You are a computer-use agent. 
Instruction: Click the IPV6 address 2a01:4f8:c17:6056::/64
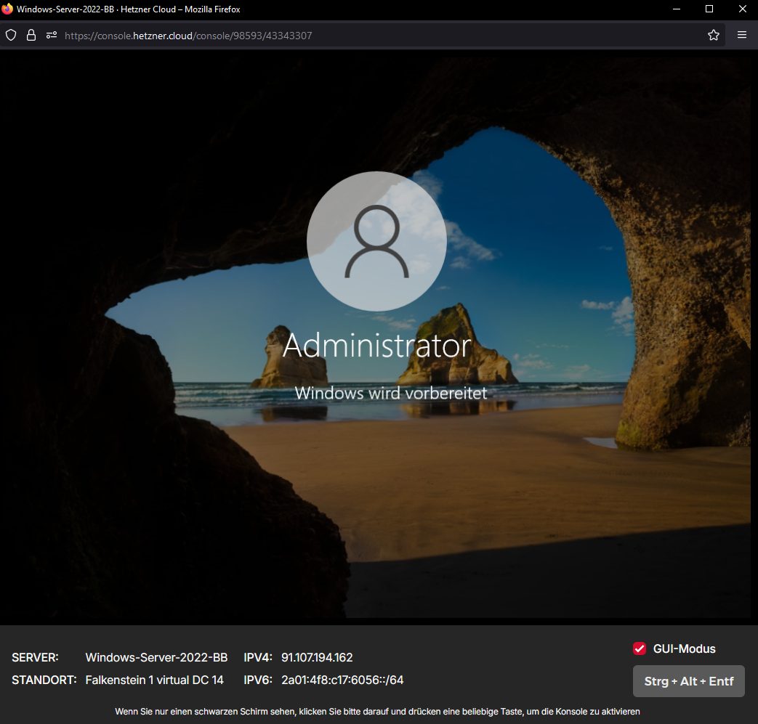(x=342, y=680)
